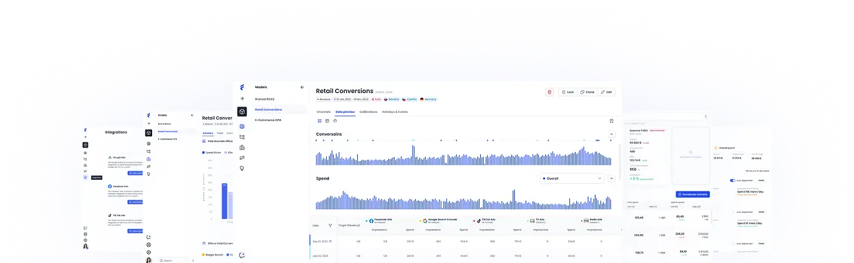The width and height of the screenshot is (854, 263).
Task: Collapse the Conversions chart section
Action: tap(611, 134)
